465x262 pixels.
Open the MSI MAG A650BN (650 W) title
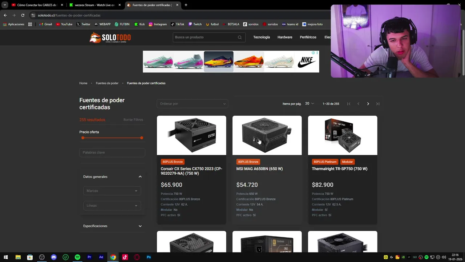pos(259,169)
